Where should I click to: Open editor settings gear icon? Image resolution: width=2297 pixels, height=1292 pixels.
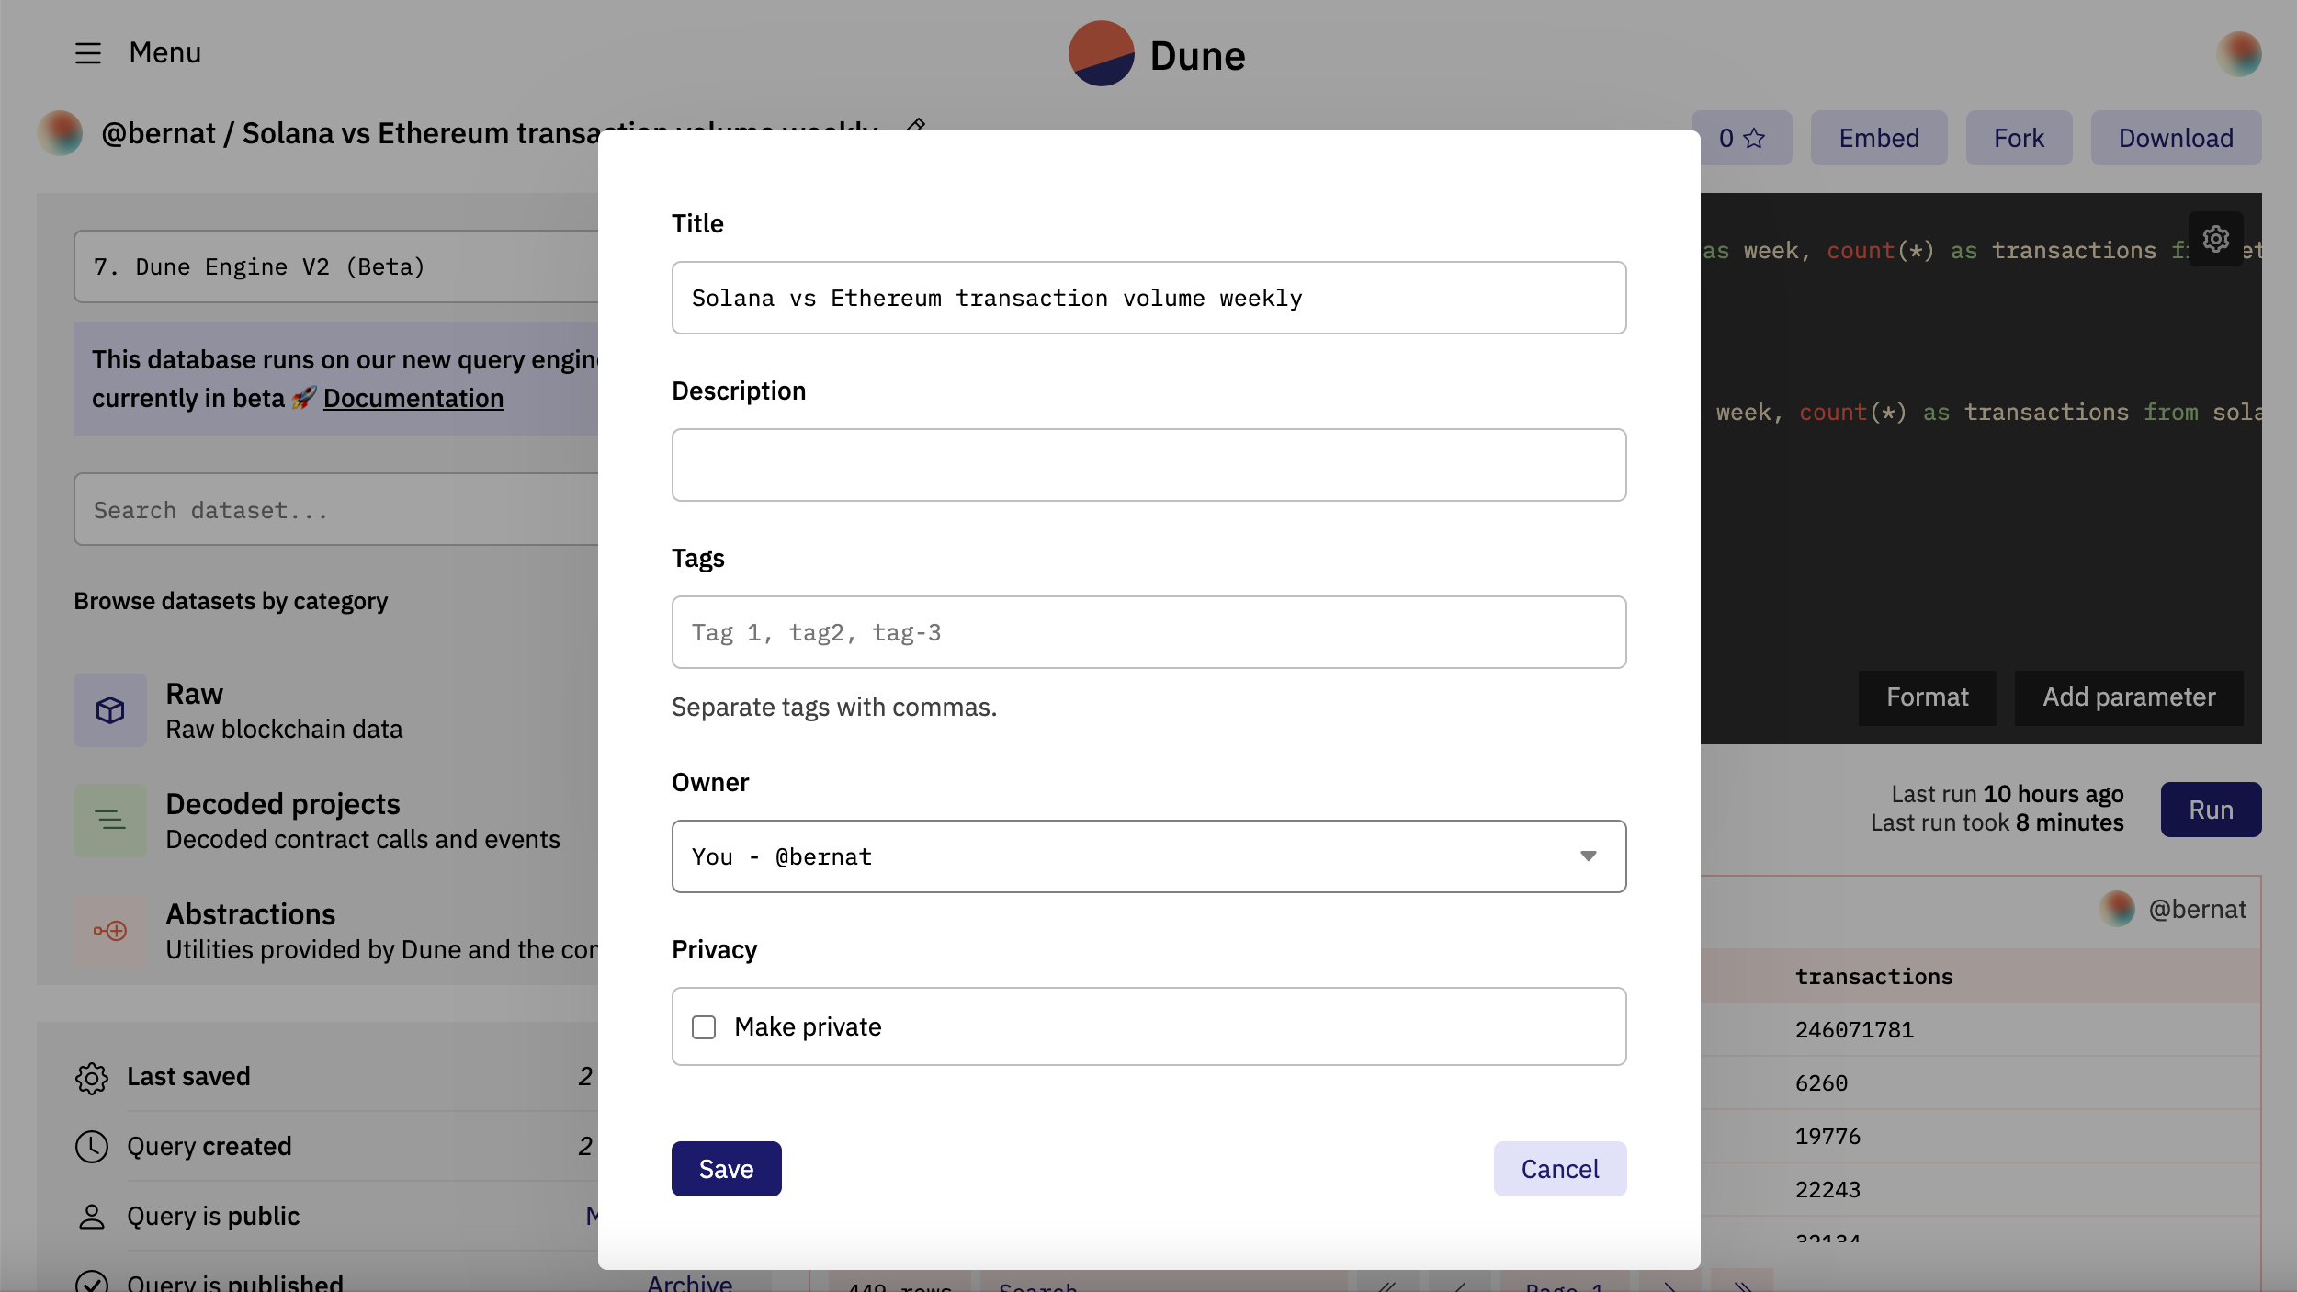[2215, 239]
